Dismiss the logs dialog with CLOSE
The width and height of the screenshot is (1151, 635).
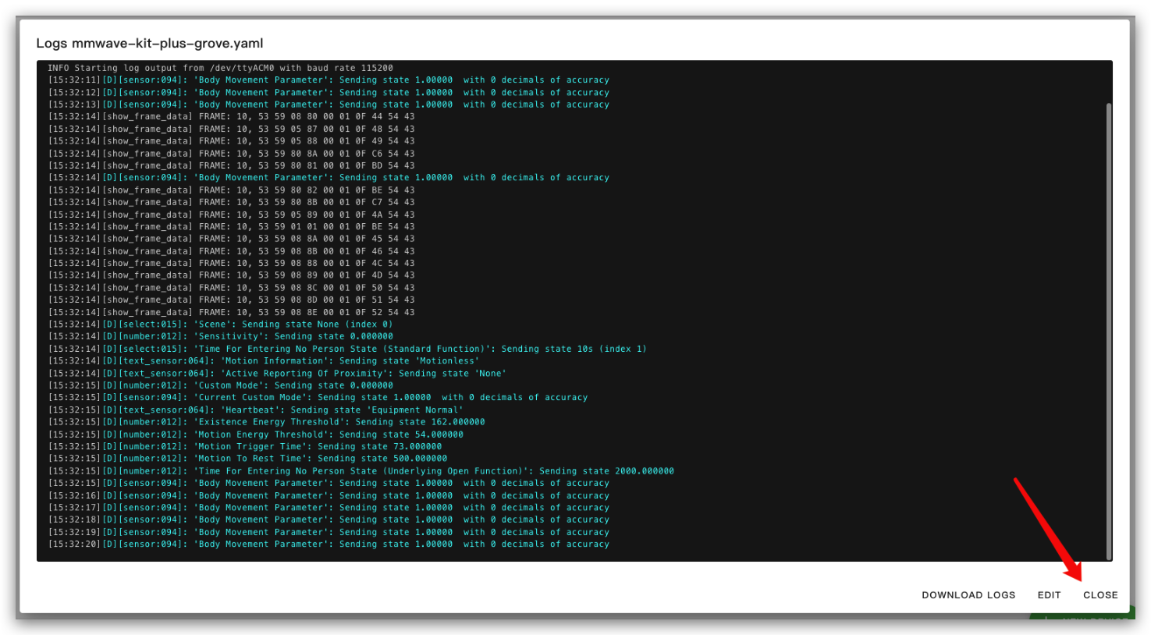coord(1100,595)
